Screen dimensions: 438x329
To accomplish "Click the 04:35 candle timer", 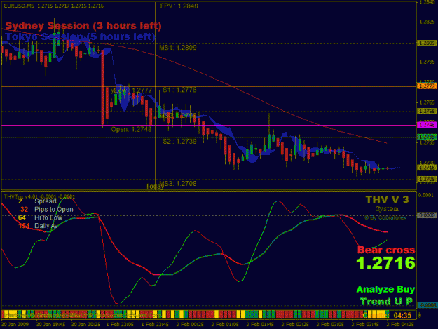I will pyautogui.click(x=402, y=315).
